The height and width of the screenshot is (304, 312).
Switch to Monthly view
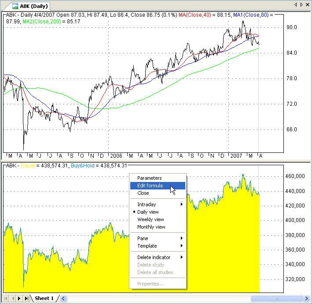151,227
